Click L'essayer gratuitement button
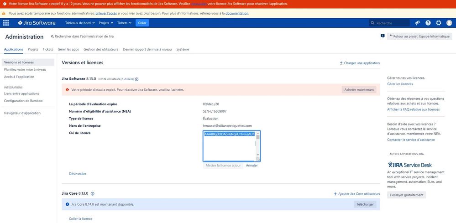The height and width of the screenshot is (223, 456). click(x=406, y=195)
